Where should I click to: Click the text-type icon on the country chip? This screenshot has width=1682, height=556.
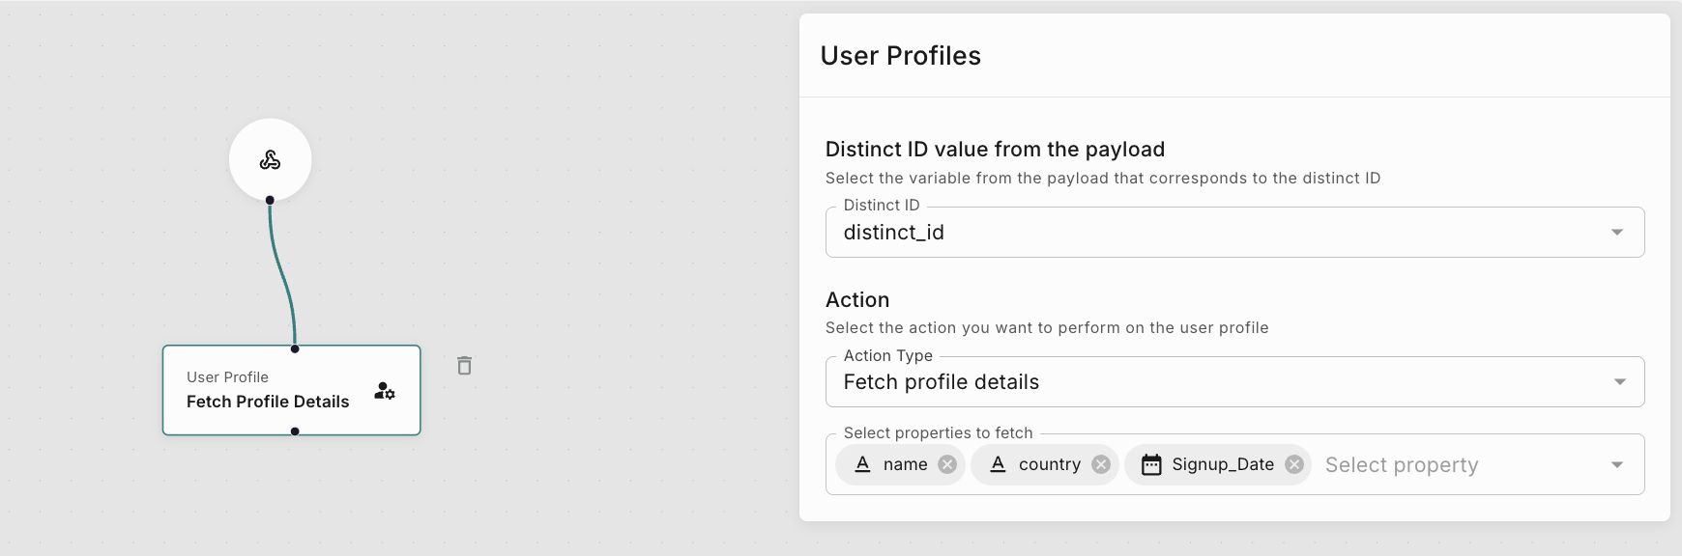pyautogui.click(x=999, y=464)
